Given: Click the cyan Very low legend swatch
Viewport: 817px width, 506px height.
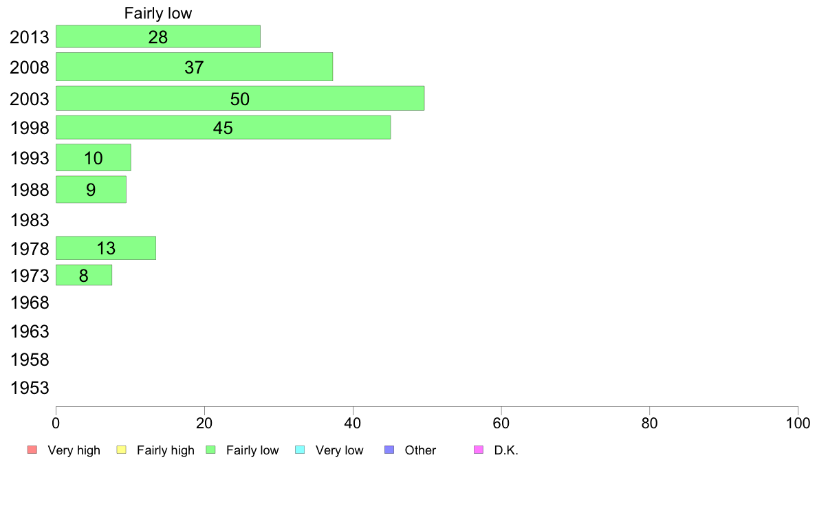Looking at the screenshot, I should [300, 450].
